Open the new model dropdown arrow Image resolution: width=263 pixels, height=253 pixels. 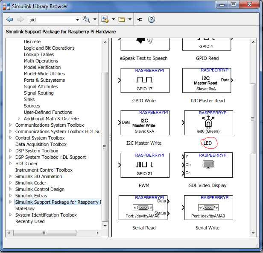[x=113, y=19]
